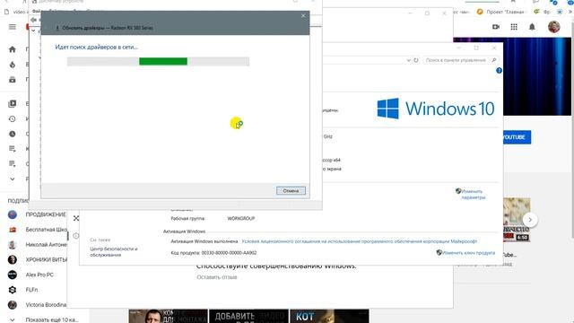
Task: Cancel the driver search with Отмена
Action: pyautogui.click(x=291, y=191)
